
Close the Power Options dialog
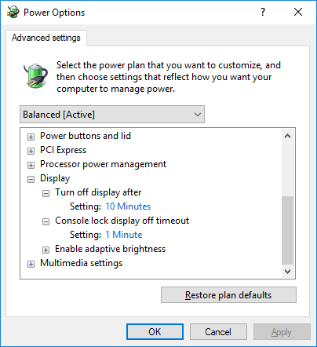point(298,12)
